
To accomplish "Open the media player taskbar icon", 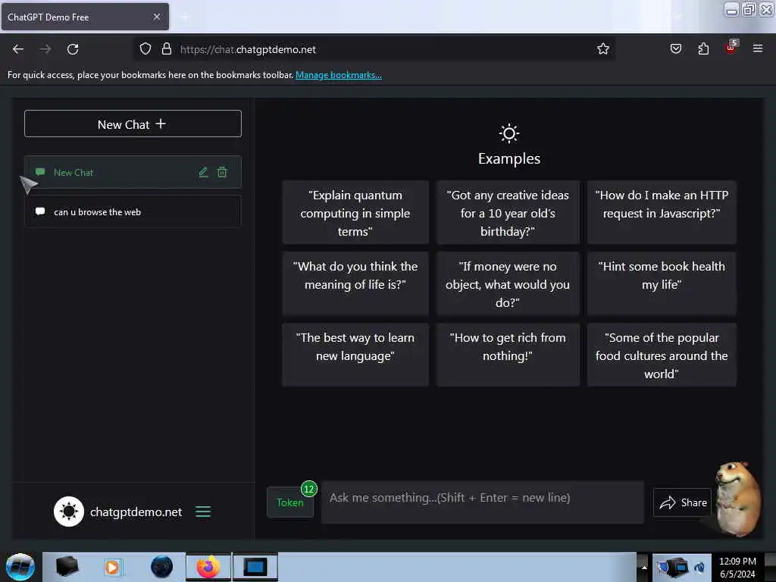I will click(112, 567).
